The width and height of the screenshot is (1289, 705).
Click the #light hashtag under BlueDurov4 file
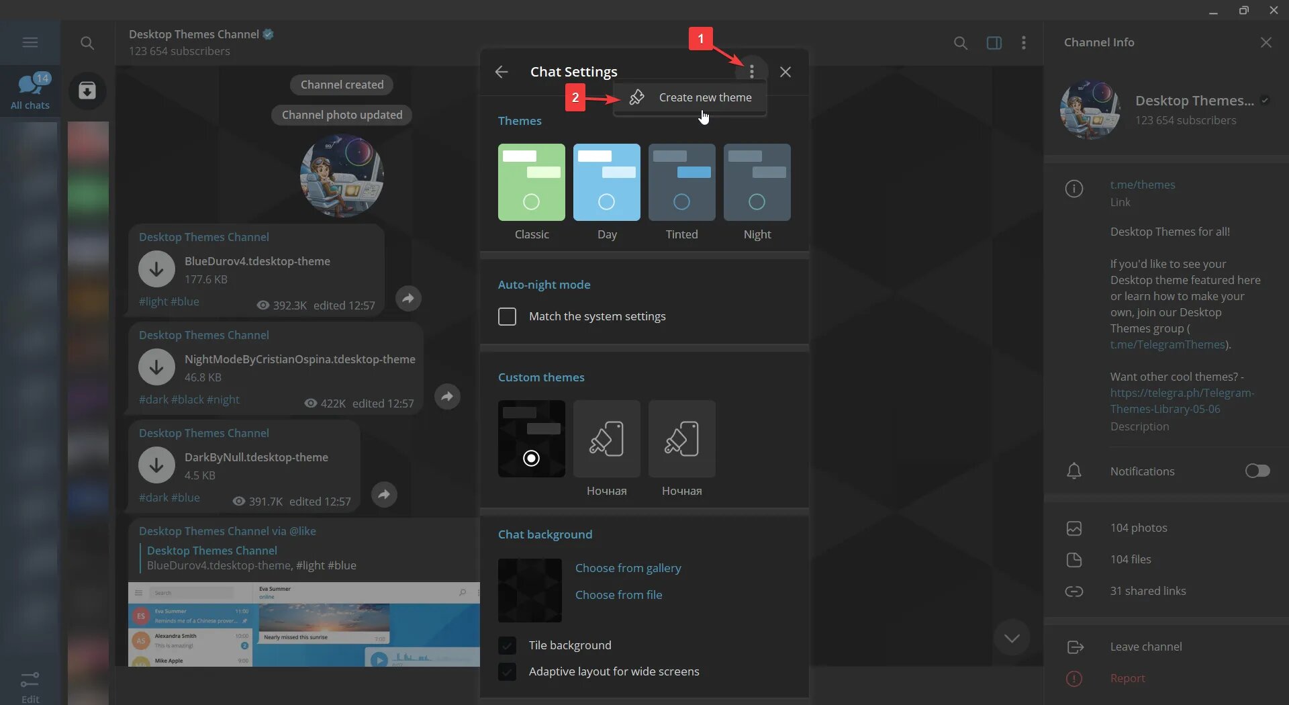(153, 301)
